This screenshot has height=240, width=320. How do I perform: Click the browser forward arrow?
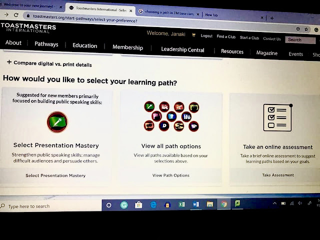point(6,14)
